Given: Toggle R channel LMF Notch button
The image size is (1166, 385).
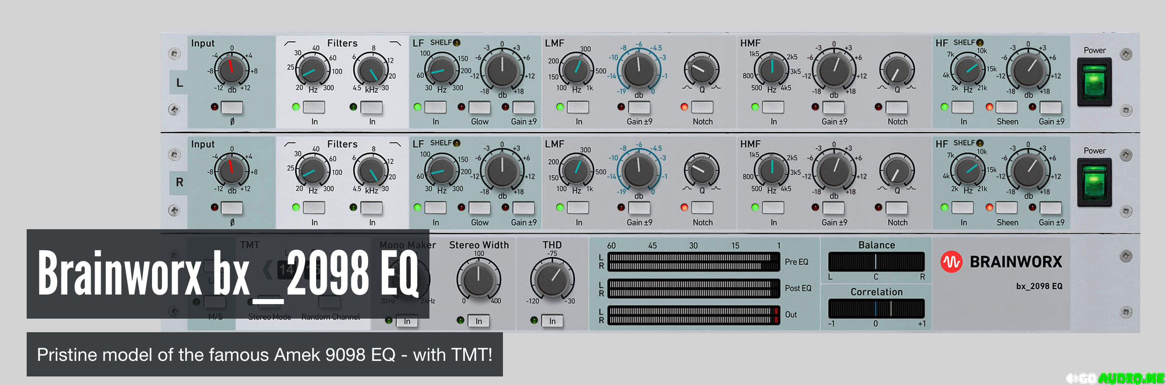Looking at the screenshot, I should (702, 208).
